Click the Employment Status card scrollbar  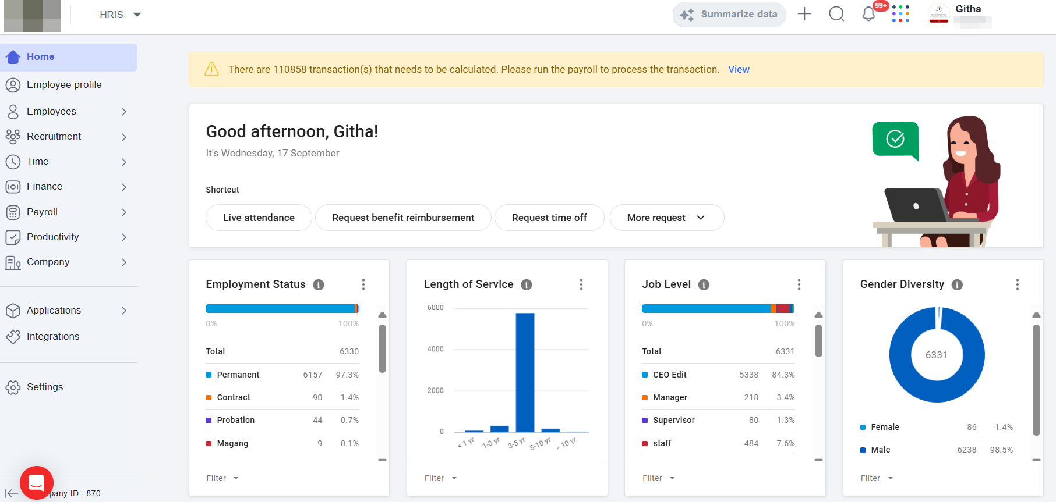[382, 349]
